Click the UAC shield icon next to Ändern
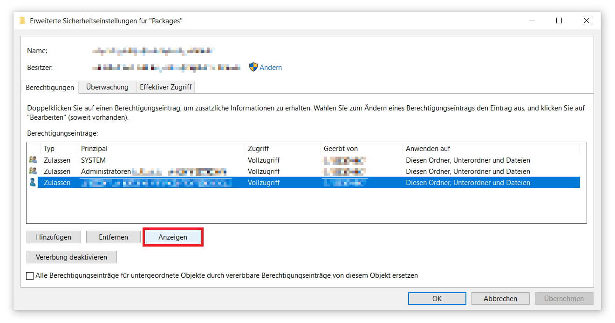The height and width of the screenshot is (323, 615). [x=253, y=67]
